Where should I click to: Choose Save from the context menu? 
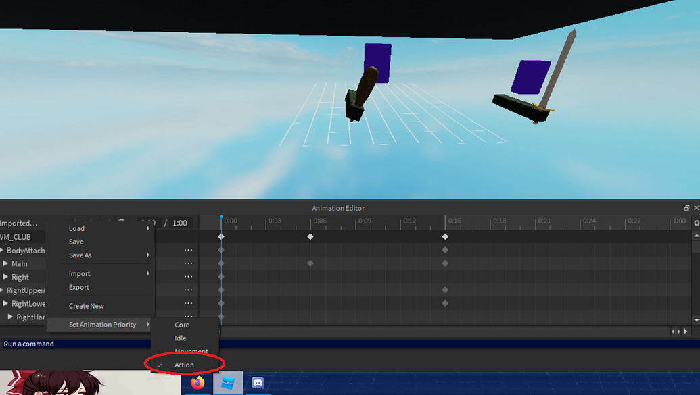[x=101, y=242]
